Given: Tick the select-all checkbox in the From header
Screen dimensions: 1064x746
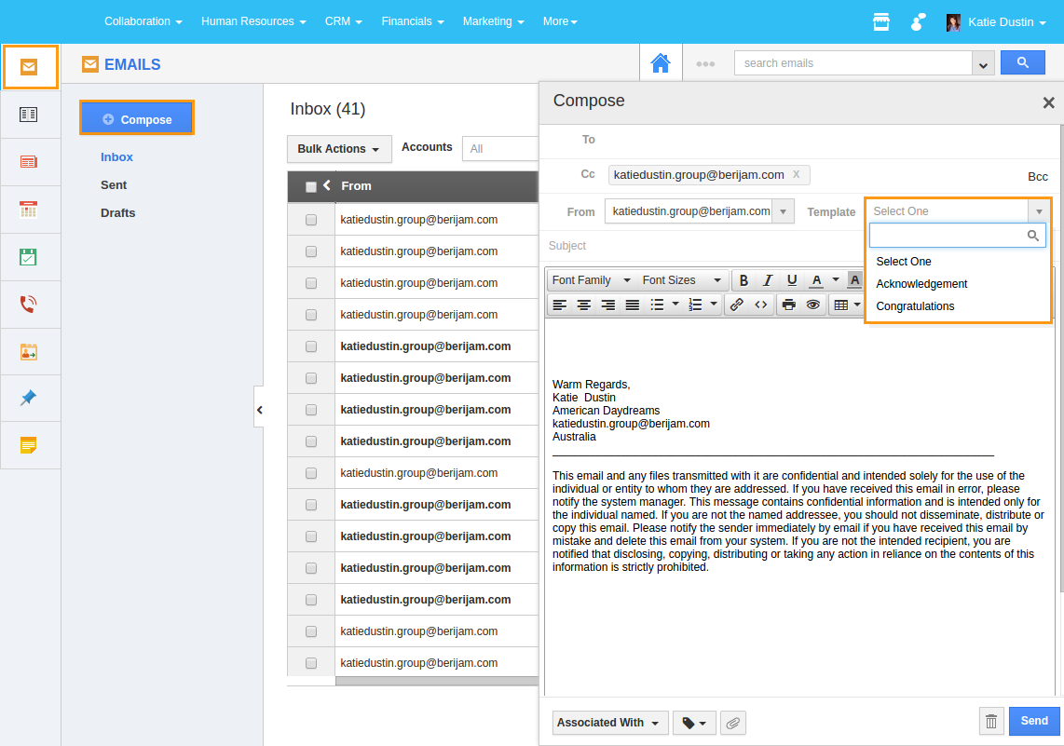Looking at the screenshot, I should (x=311, y=187).
